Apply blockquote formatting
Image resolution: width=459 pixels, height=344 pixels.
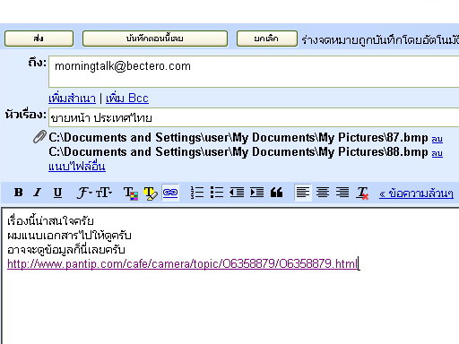(276, 193)
